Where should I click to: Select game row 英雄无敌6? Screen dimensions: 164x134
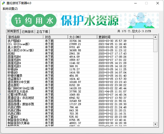[x=80, y=57]
